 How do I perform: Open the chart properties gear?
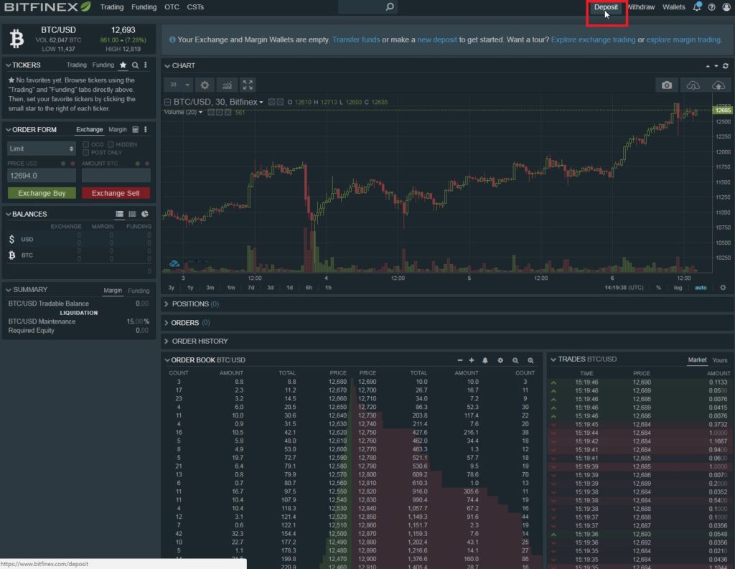[205, 85]
